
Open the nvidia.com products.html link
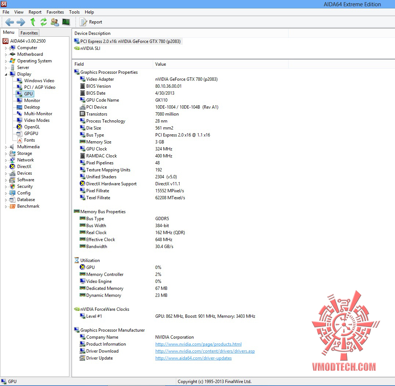click(x=198, y=344)
